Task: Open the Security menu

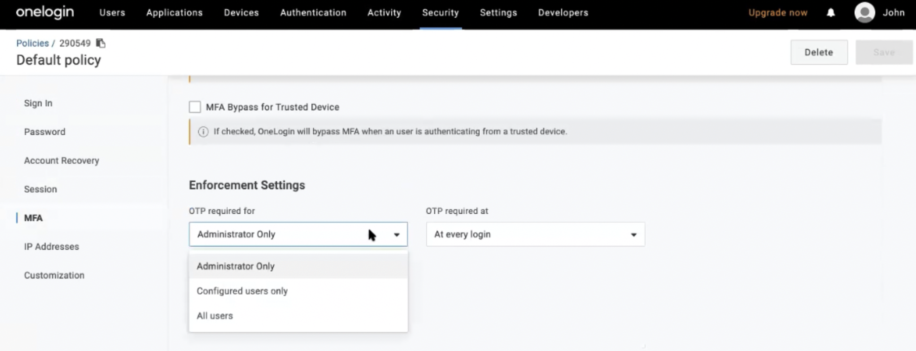Action: (x=441, y=13)
